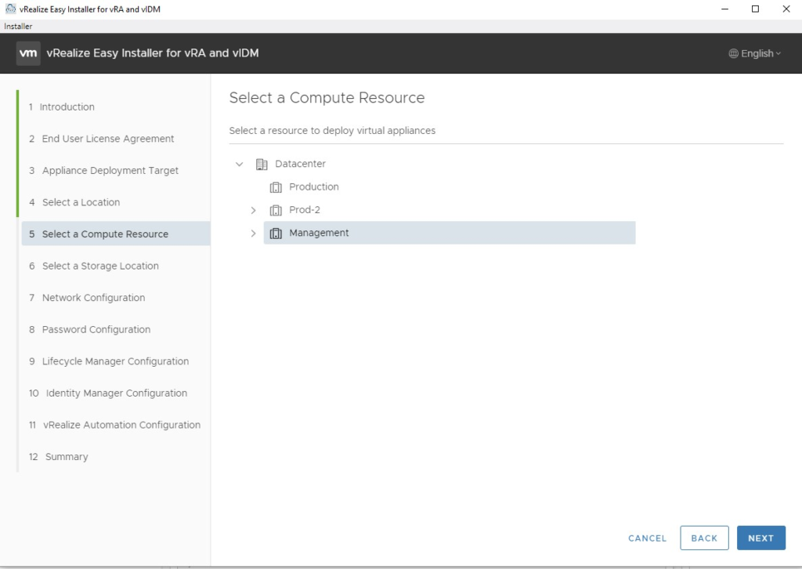Image resolution: width=802 pixels, height=569 pixels.
Task: Select the Management cluster row
Action: click(450, 233)
